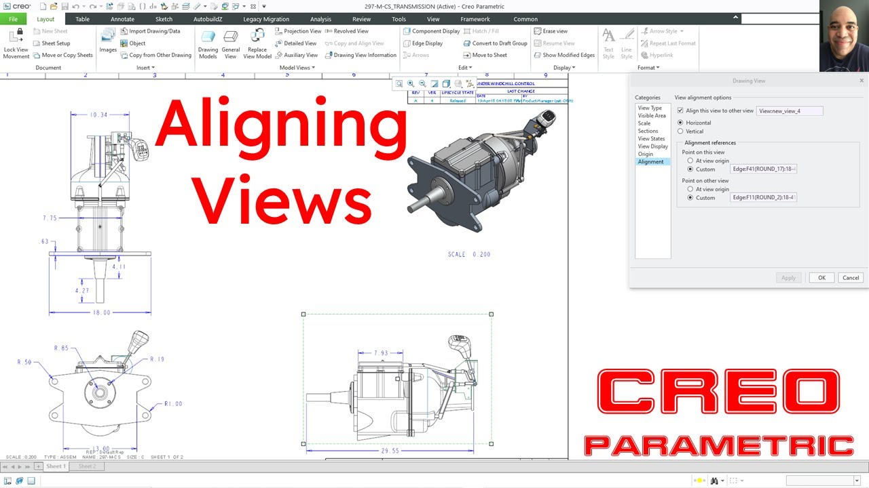Click the Edge:F11(ROUND_2) reference field
The width and height of the screenshot is (869, 488).
[763, 198]
